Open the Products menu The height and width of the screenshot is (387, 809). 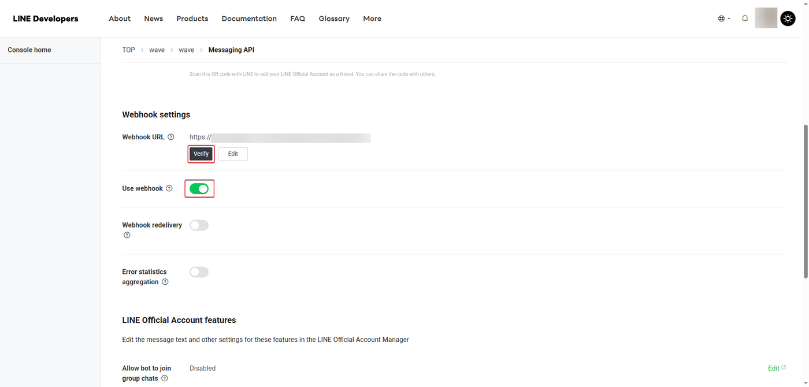point(192,18)
